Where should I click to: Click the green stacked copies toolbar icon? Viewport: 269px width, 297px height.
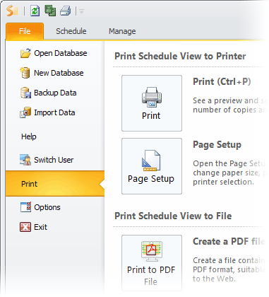(50, 11)
